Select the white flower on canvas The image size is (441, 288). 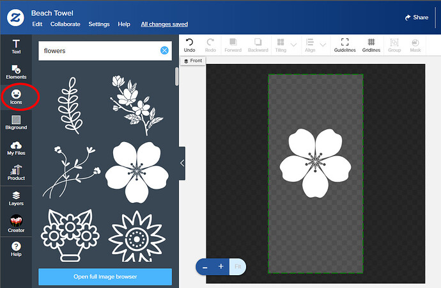315,163
